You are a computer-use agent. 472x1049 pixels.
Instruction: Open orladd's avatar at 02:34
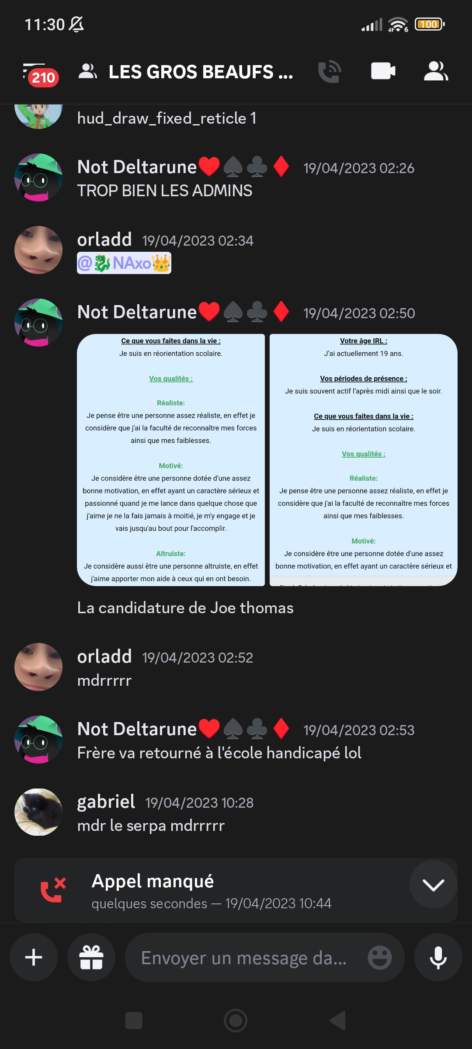pyautogui.click(x=38, y=250)
